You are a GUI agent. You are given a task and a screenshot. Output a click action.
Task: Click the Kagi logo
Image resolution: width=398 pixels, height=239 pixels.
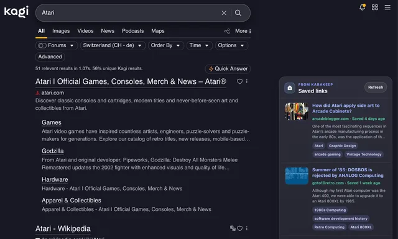tap(17, 12)
